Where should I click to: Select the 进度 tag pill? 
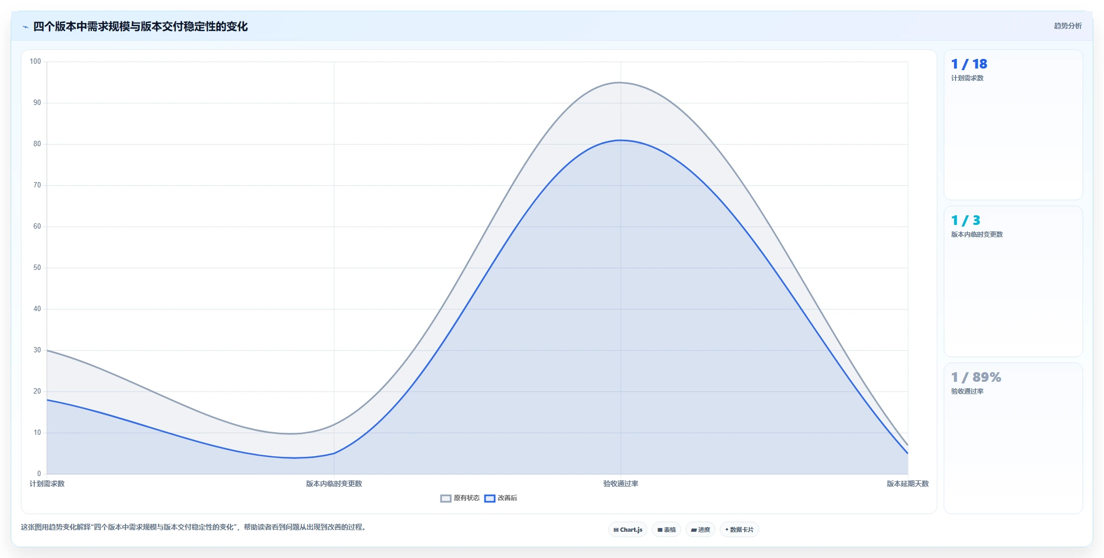click(x=700, y=530)
